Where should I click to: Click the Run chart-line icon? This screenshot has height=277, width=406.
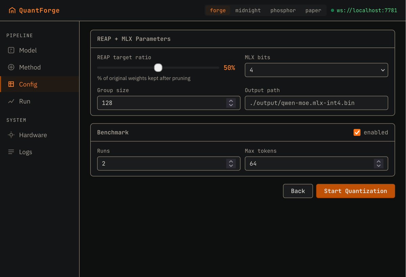[x=11, y=101]
